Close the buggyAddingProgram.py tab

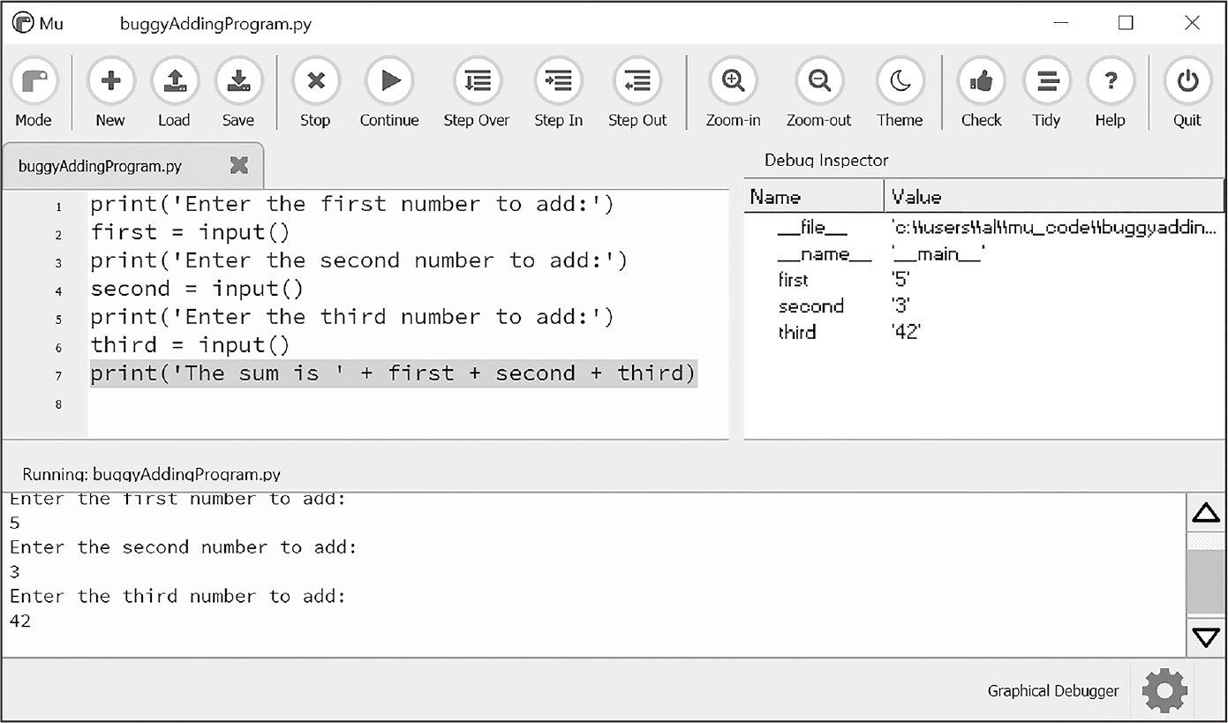(239, 165)
